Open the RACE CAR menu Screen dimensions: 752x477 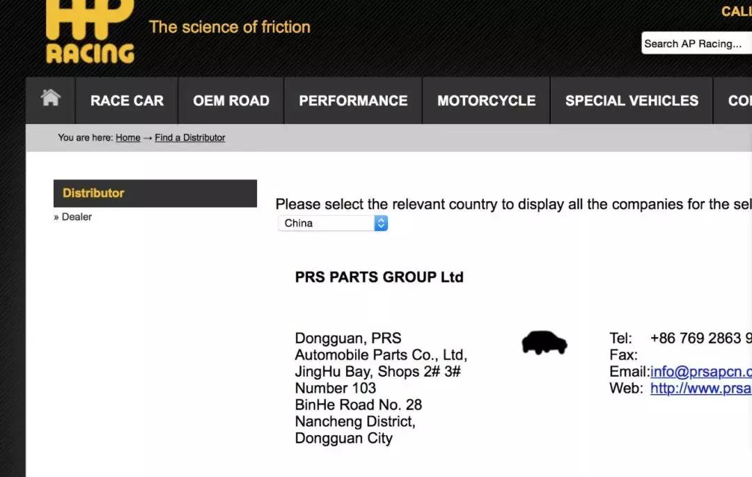point(127,100)
